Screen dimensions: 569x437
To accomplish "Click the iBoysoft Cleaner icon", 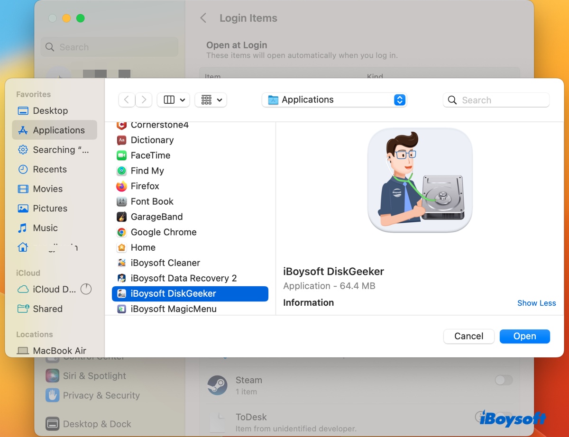I will (122, 263).
